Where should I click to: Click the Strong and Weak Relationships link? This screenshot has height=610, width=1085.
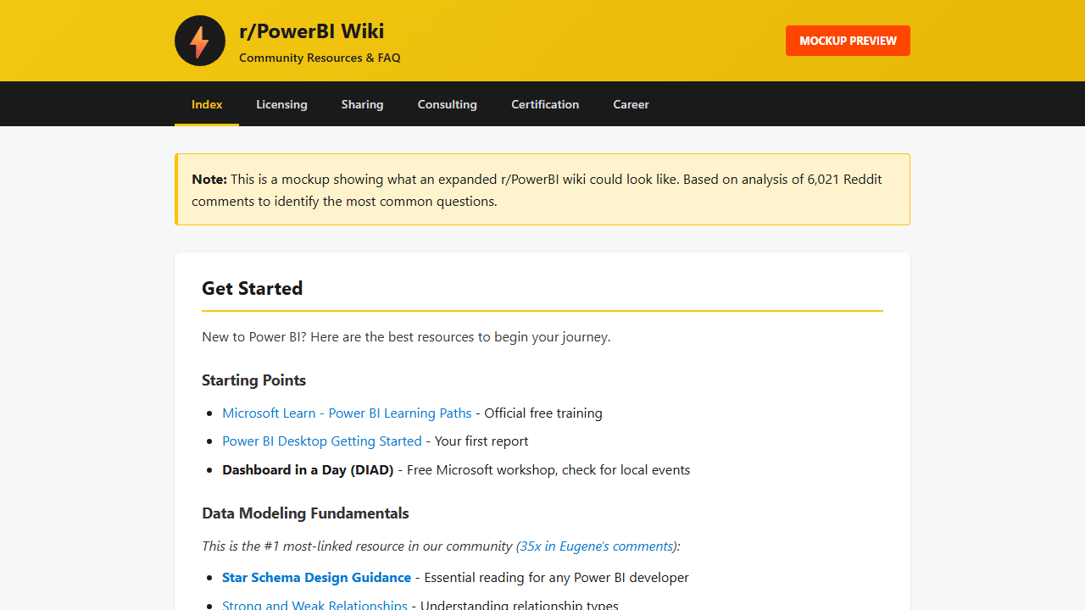tap(314, 605)
